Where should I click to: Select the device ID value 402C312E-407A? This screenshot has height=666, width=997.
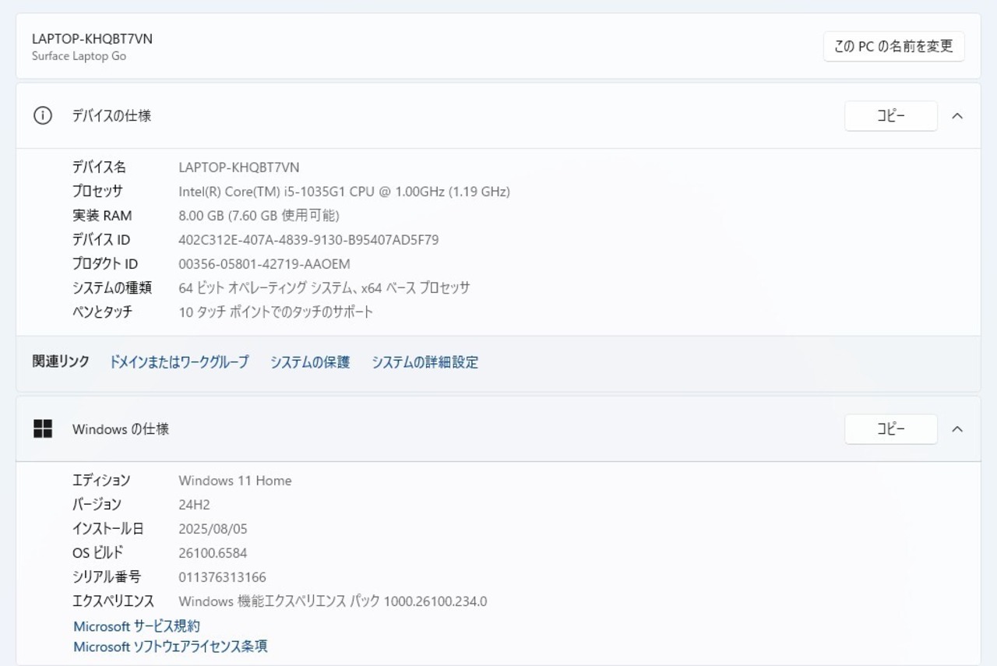[308, 239]
